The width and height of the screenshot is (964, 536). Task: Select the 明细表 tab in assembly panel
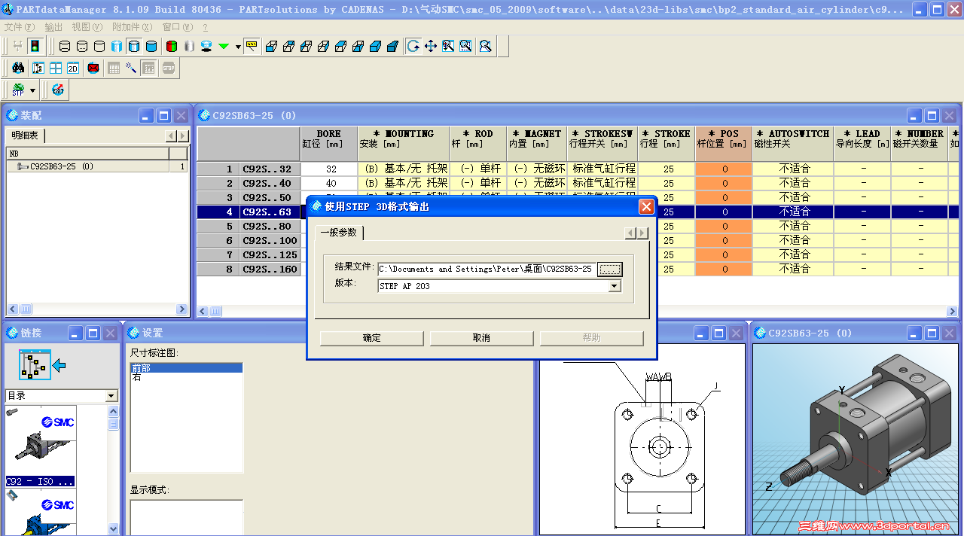click(25, 136)
